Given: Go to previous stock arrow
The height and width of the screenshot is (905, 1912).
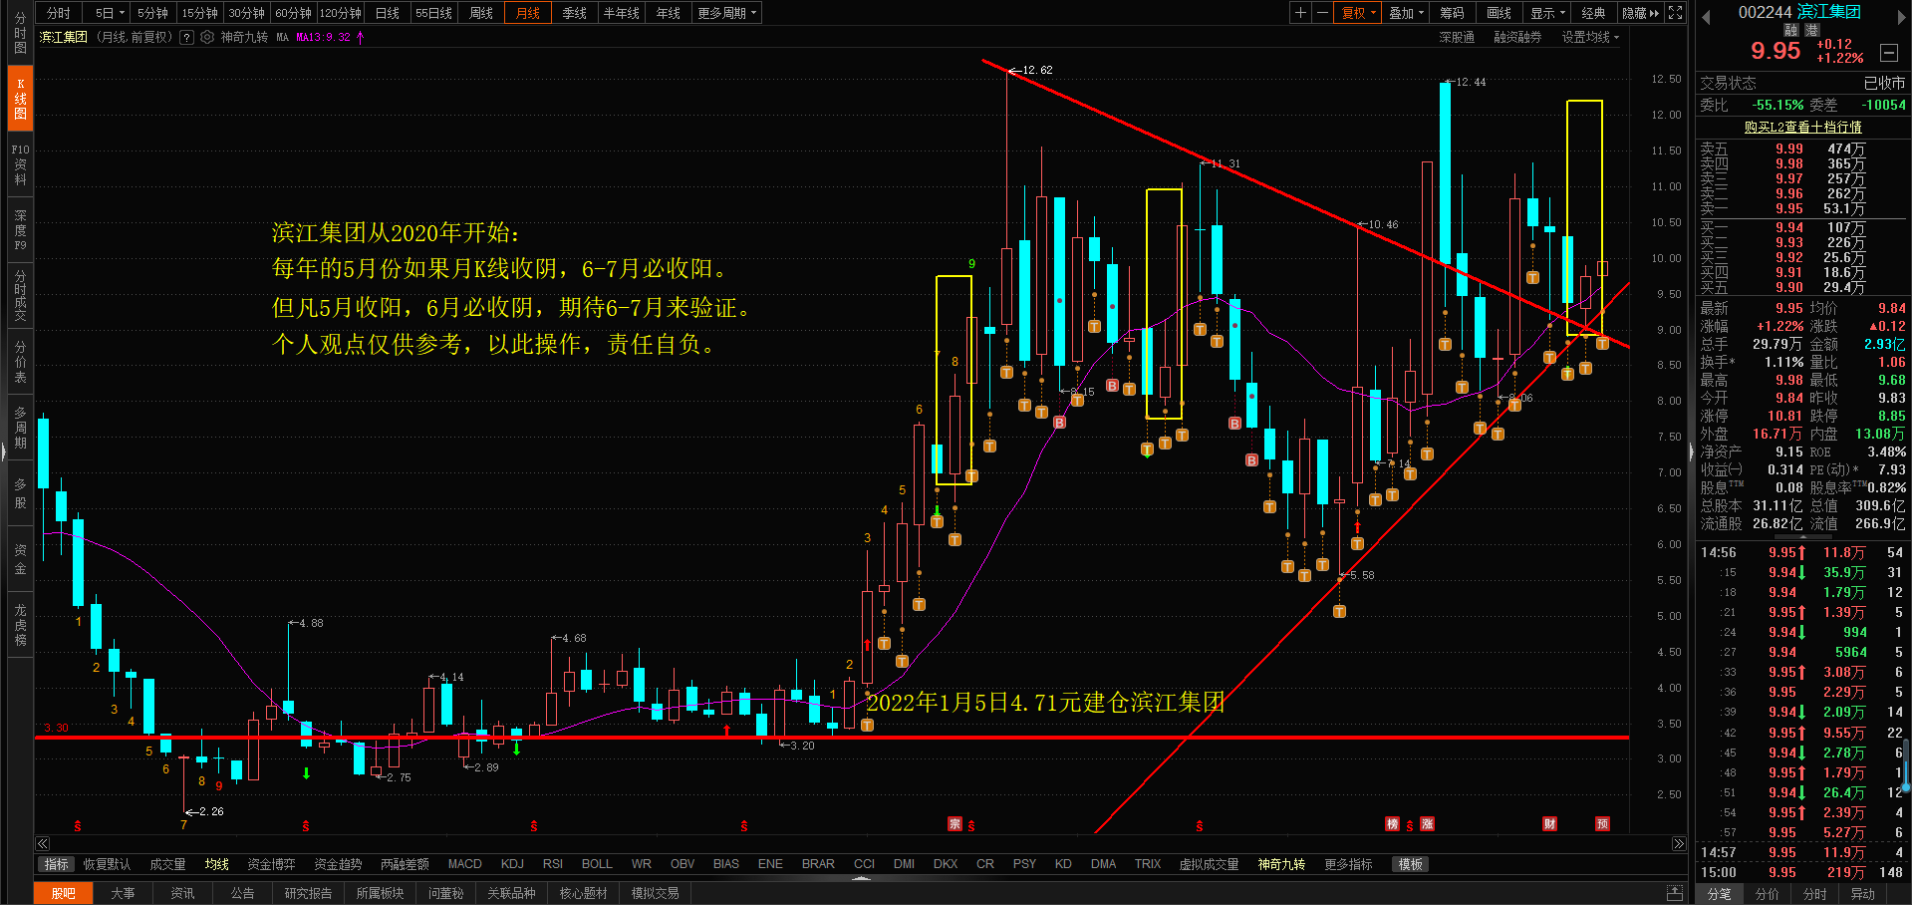Looking at the screenshot, I should [1706, 17].
